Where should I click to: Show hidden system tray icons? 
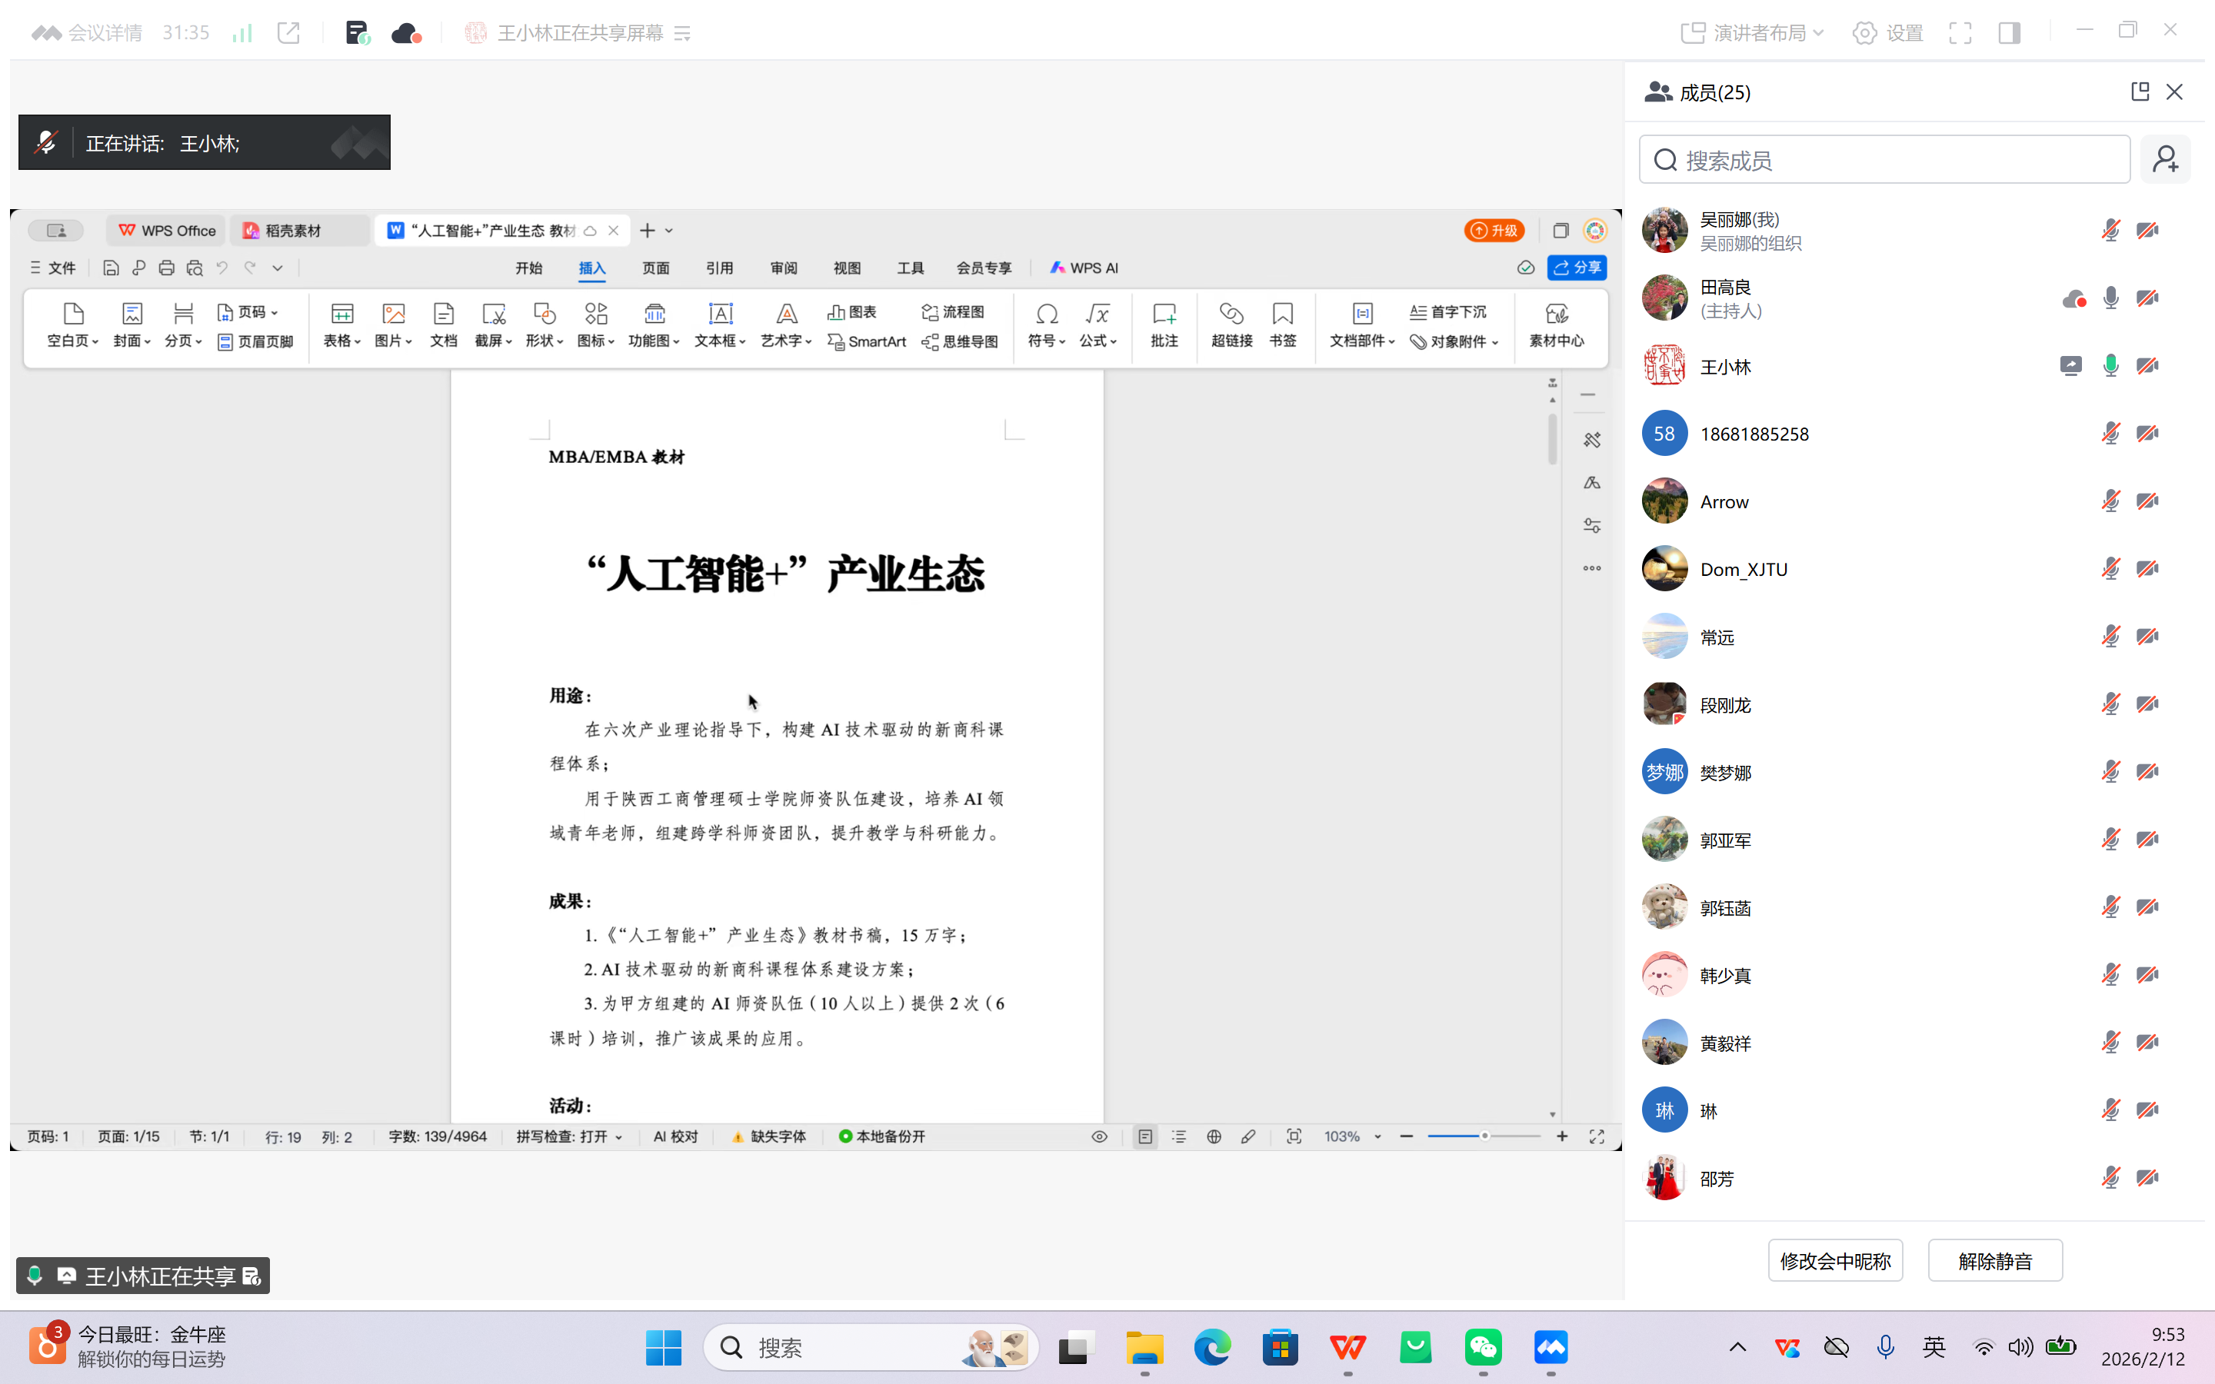(x=1737, y=1346)
